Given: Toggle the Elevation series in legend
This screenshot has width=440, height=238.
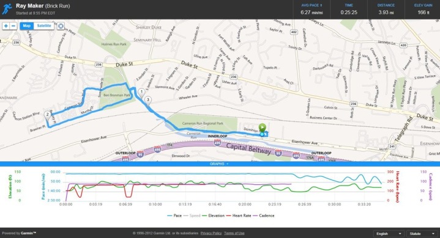Looking at the screenshot, I should click(x=213, y=215).
